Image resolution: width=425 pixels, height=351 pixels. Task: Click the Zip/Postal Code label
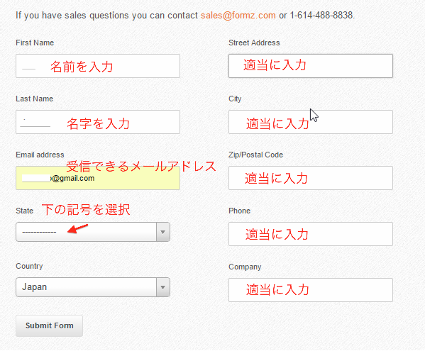coord(255,155)
